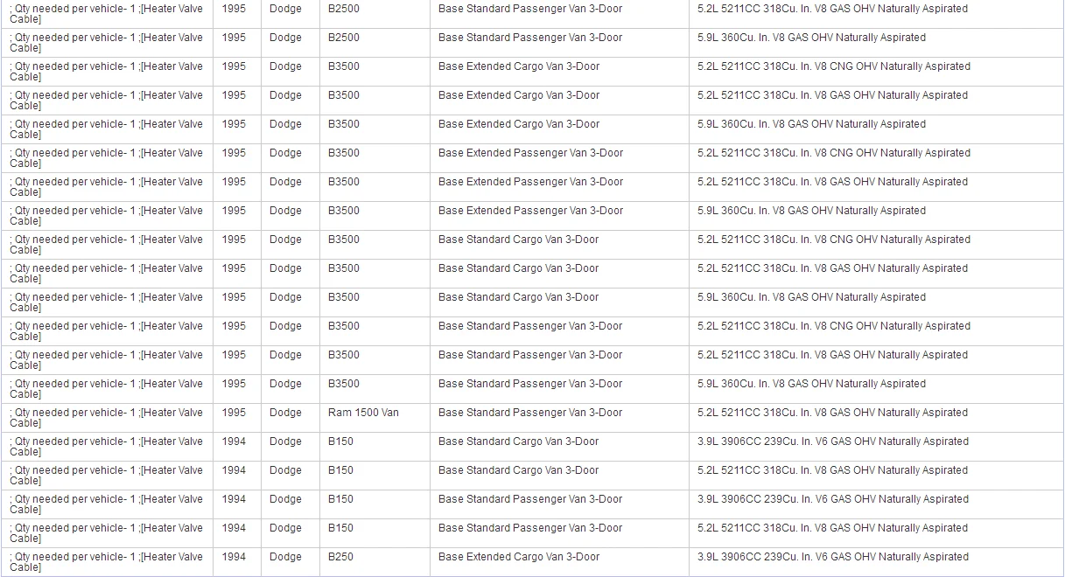Click "1995" in B3500 Standard Passenger 5.2L GAS row
1065x577 pixels.
point(234,355)
